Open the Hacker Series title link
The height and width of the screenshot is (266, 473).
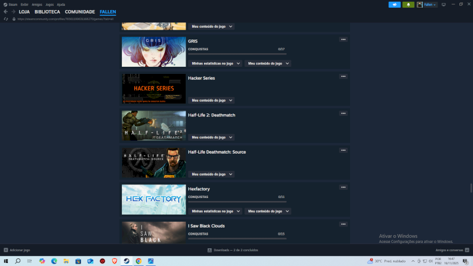point(202,78)
